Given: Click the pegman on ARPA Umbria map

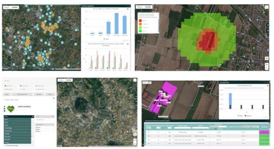Looking at the screenshot, I should coord(135,134).
